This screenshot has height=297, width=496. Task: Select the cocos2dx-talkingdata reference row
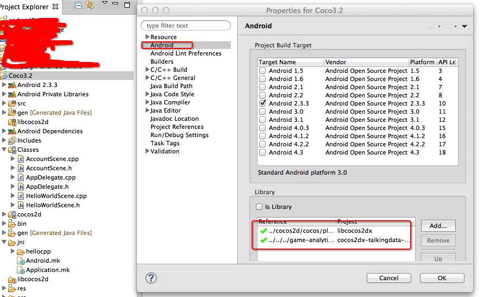tap(336, 240)
